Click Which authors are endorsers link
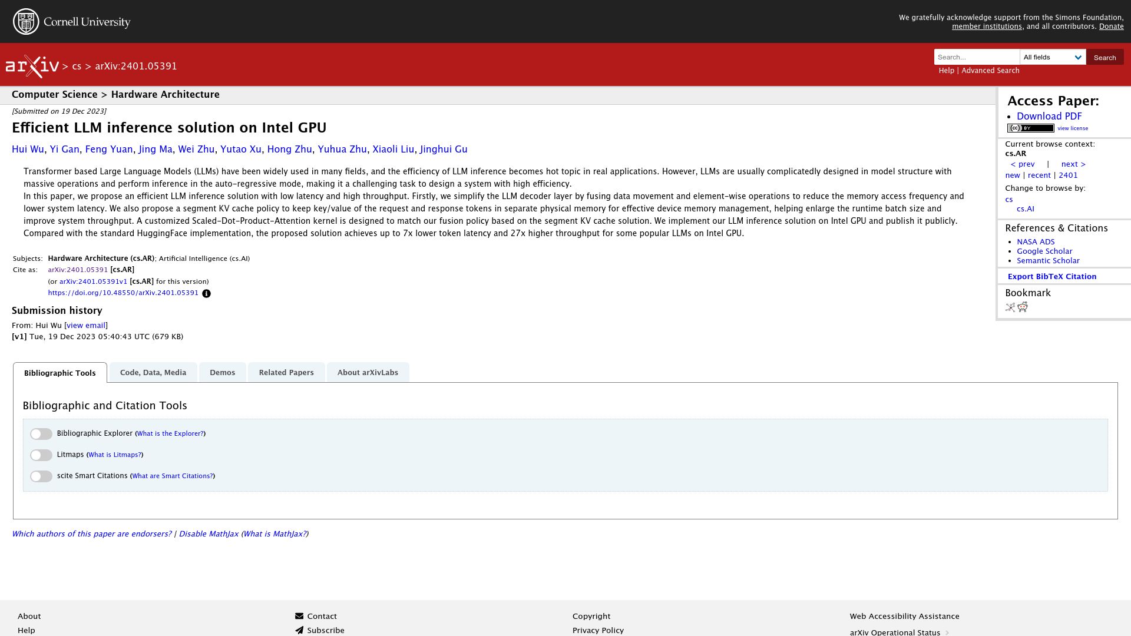The height and width of the screenshot is (636, 1131). click(x=91, y=534)
